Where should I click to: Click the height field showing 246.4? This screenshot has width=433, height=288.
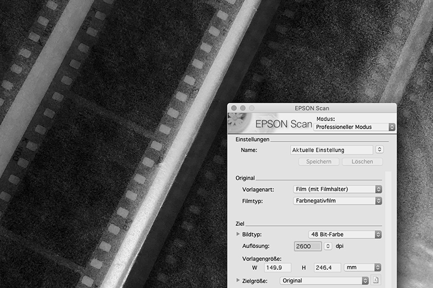(327, 267)
